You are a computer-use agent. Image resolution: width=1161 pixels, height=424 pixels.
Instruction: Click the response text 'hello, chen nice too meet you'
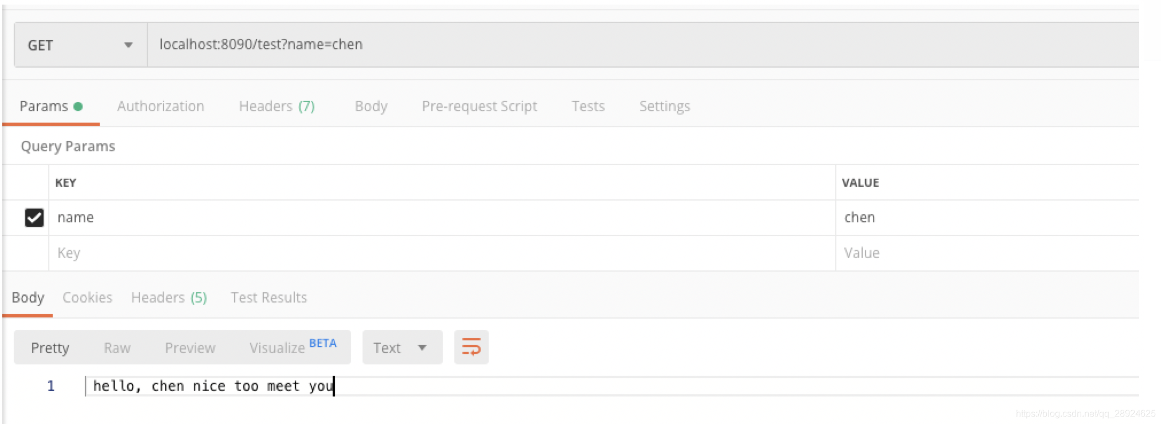tap(213, 386)
